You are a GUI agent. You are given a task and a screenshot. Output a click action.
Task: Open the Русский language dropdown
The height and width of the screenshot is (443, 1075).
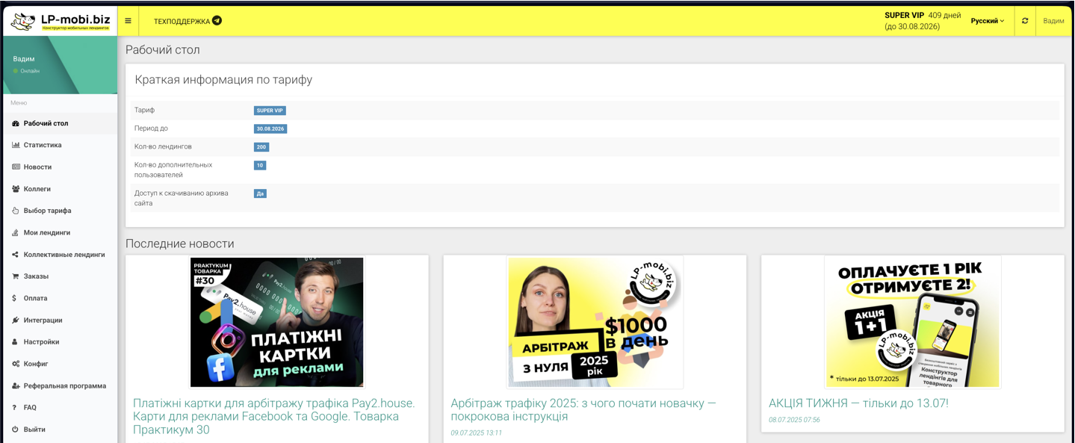coord(985,22)
